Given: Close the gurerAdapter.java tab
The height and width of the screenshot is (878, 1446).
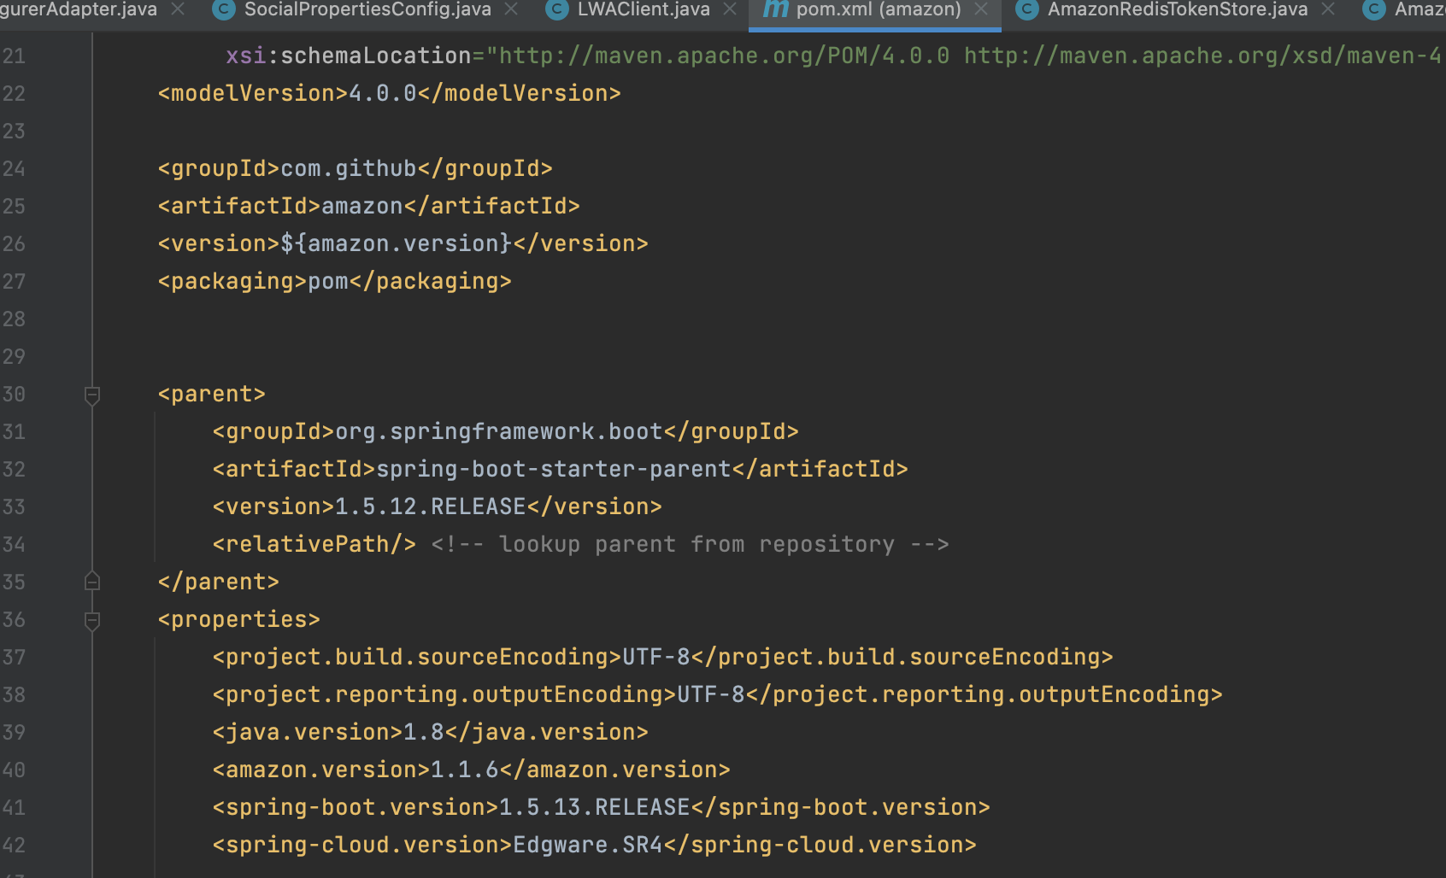Looking at the screenshot, I should coord(178,9).
